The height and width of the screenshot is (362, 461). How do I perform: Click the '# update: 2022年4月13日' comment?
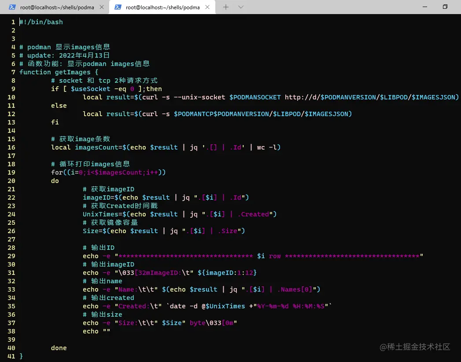[x=64, y=55]
